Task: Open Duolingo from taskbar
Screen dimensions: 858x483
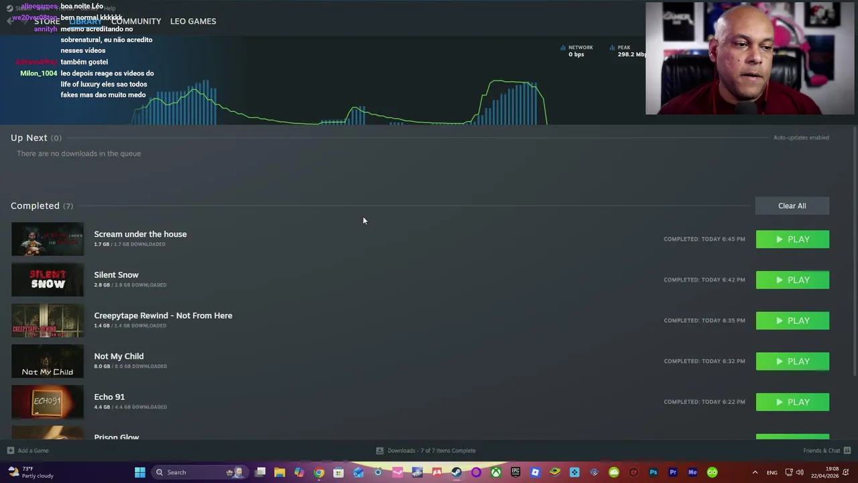Action: pos(713,472)
